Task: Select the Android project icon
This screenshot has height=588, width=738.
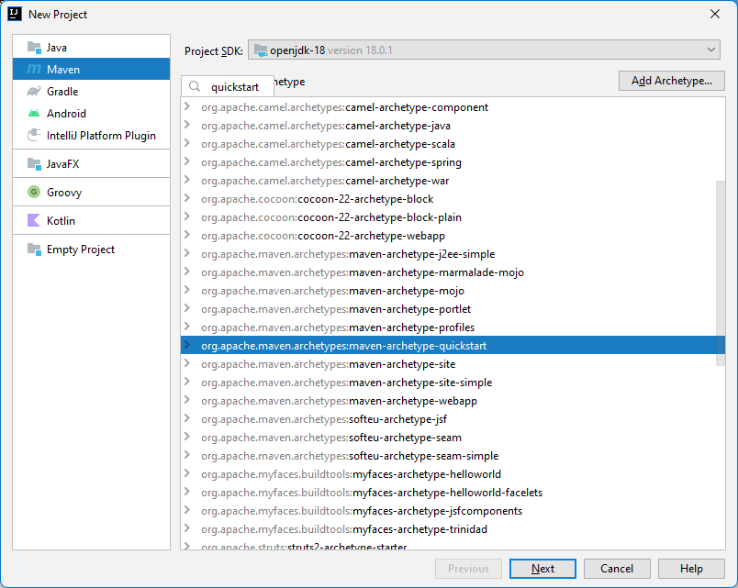Action: (x=31, y=113)
